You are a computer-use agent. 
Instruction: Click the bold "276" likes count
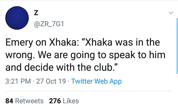[x=55, y=101]
